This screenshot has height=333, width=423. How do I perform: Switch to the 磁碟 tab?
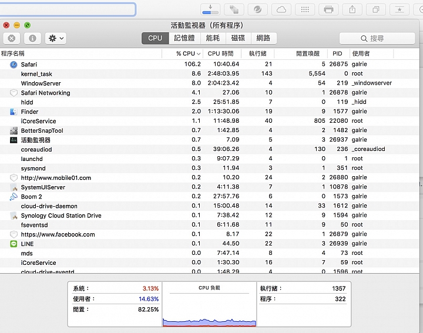coord(238,38)
